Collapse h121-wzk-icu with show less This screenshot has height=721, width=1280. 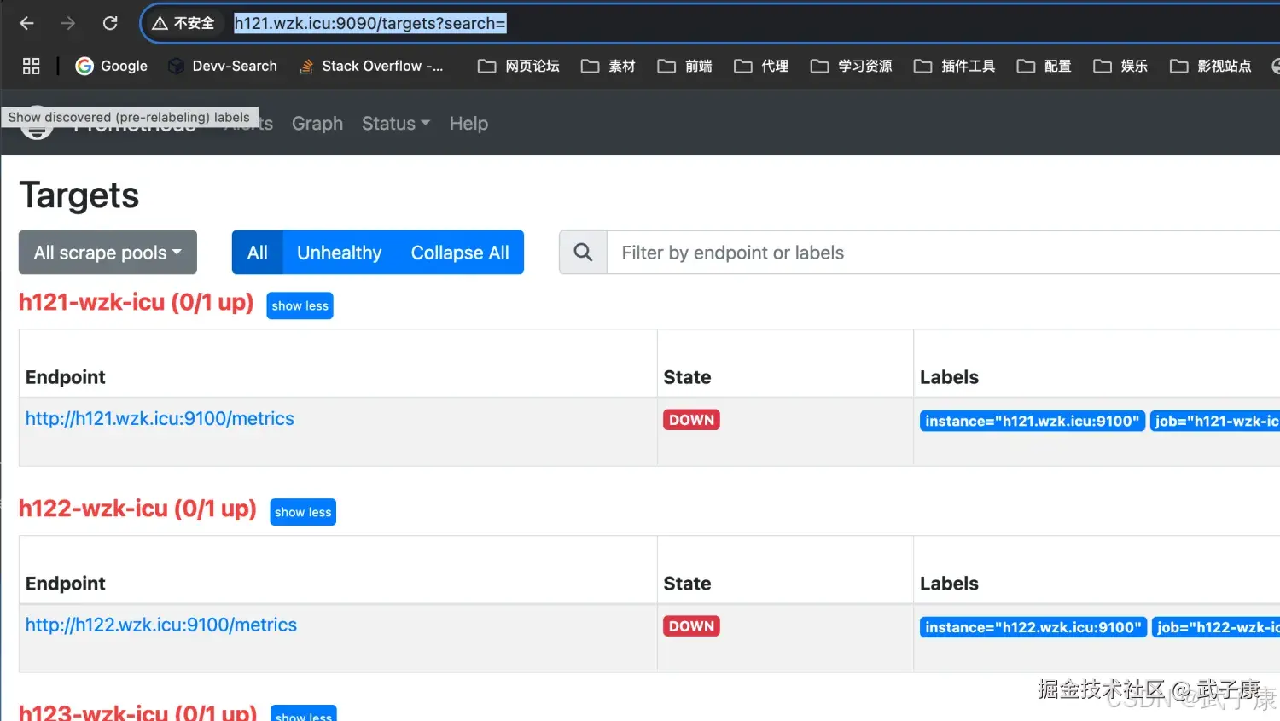coord(300,305)
